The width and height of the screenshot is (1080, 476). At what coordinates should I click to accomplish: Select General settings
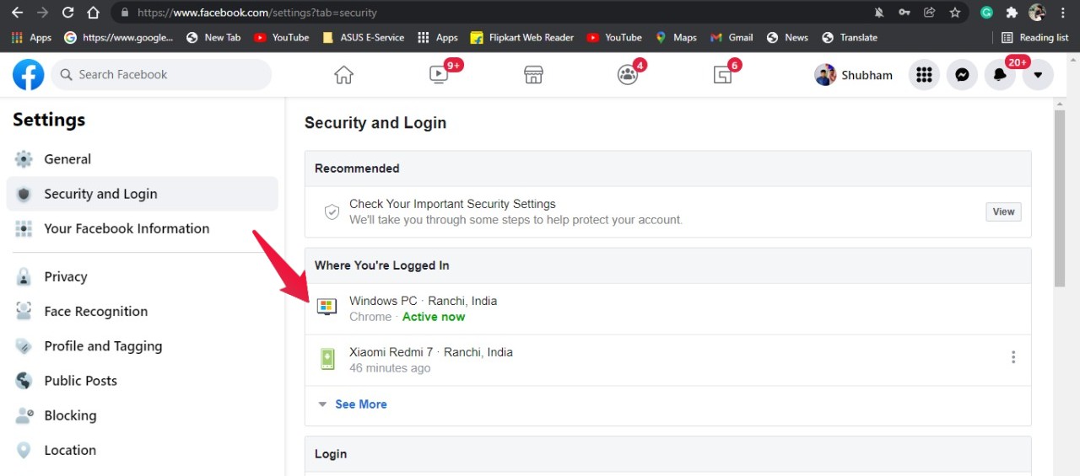pos(142,159)
